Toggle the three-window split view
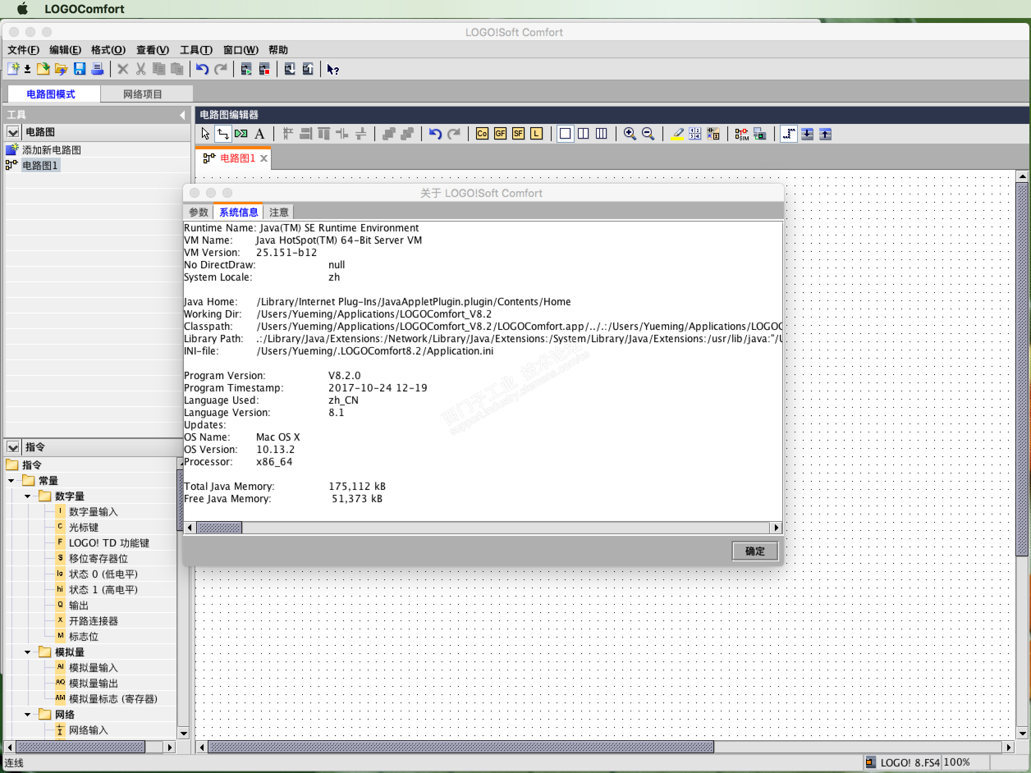This screenshot has height=773, width=1031. point(601,134)
